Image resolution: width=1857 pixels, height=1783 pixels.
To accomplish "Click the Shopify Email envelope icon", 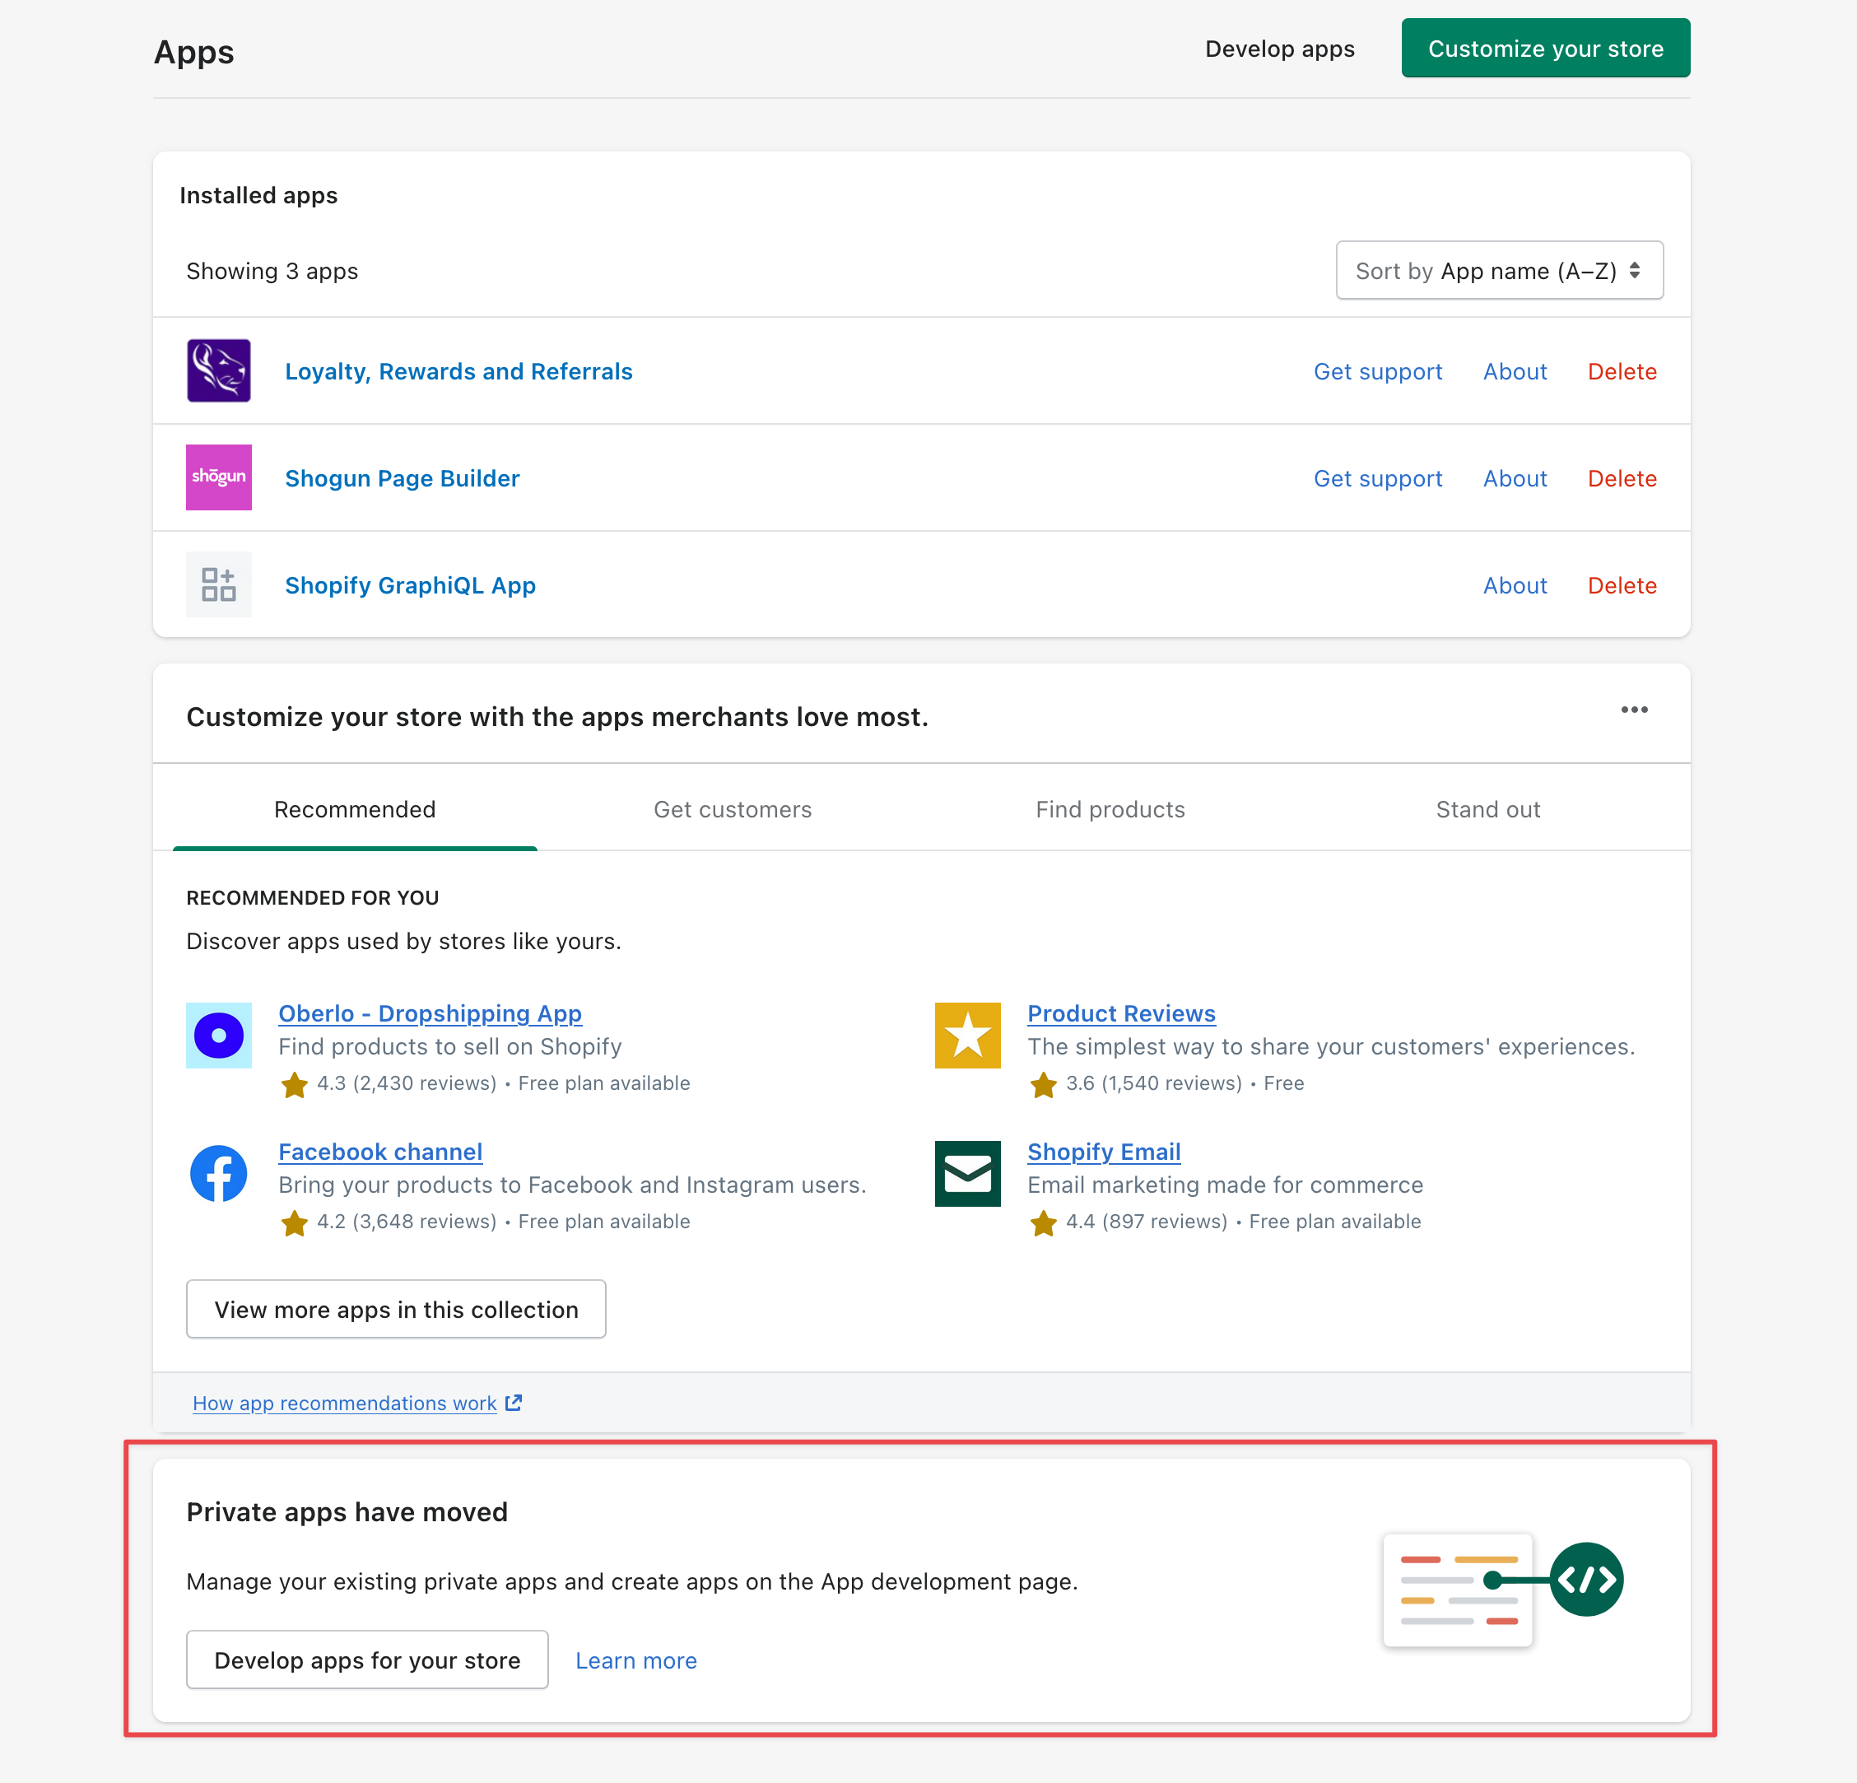I will [967, 1174].
